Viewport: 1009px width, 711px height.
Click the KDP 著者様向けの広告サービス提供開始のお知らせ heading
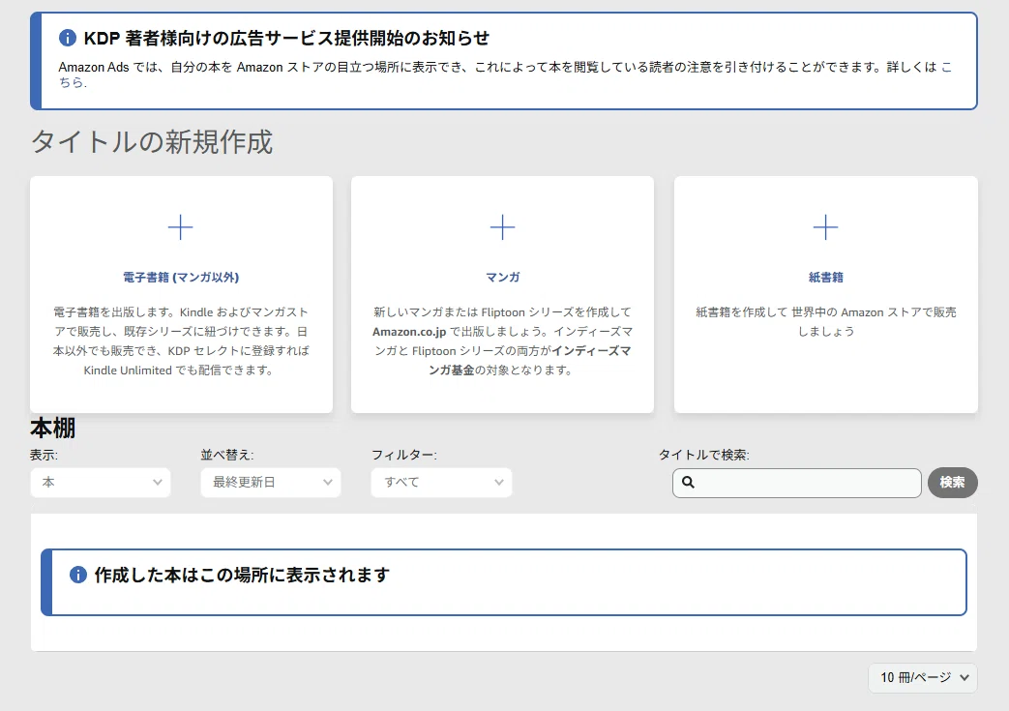pos(287,38)
